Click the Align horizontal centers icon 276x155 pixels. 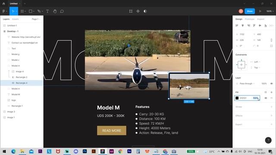242,25
